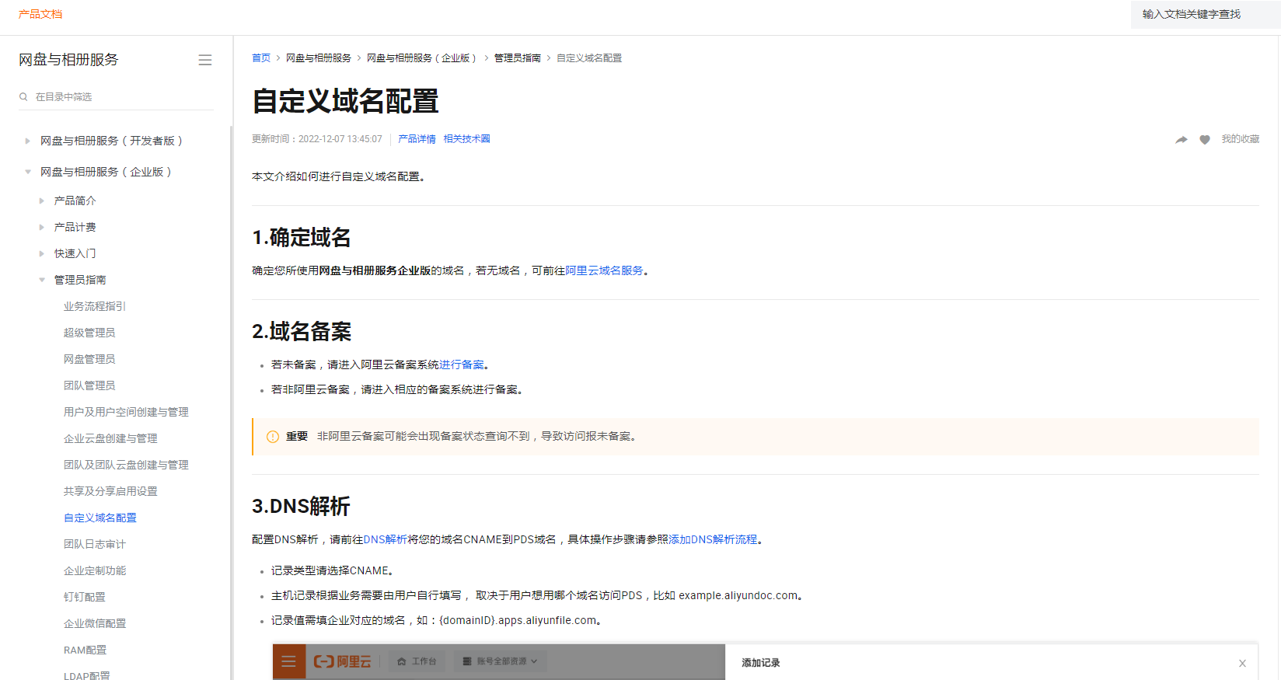Image resolution: width=1281 pixels, height=680 pixels.
Task: Go to 共享及分享启用设置
Action: tap(110, 491)
